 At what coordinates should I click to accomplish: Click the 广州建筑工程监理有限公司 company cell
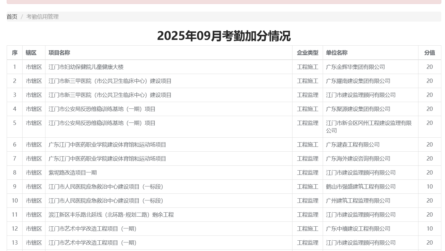[358, 201]
